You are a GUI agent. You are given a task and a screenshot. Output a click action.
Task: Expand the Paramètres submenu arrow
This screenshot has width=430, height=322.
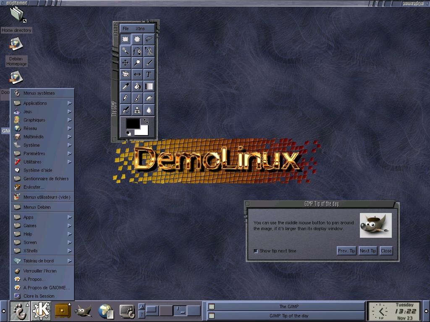70,153
